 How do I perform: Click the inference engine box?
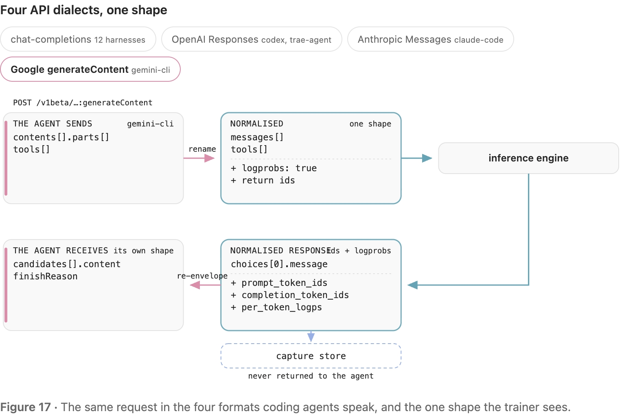point(528,158)
